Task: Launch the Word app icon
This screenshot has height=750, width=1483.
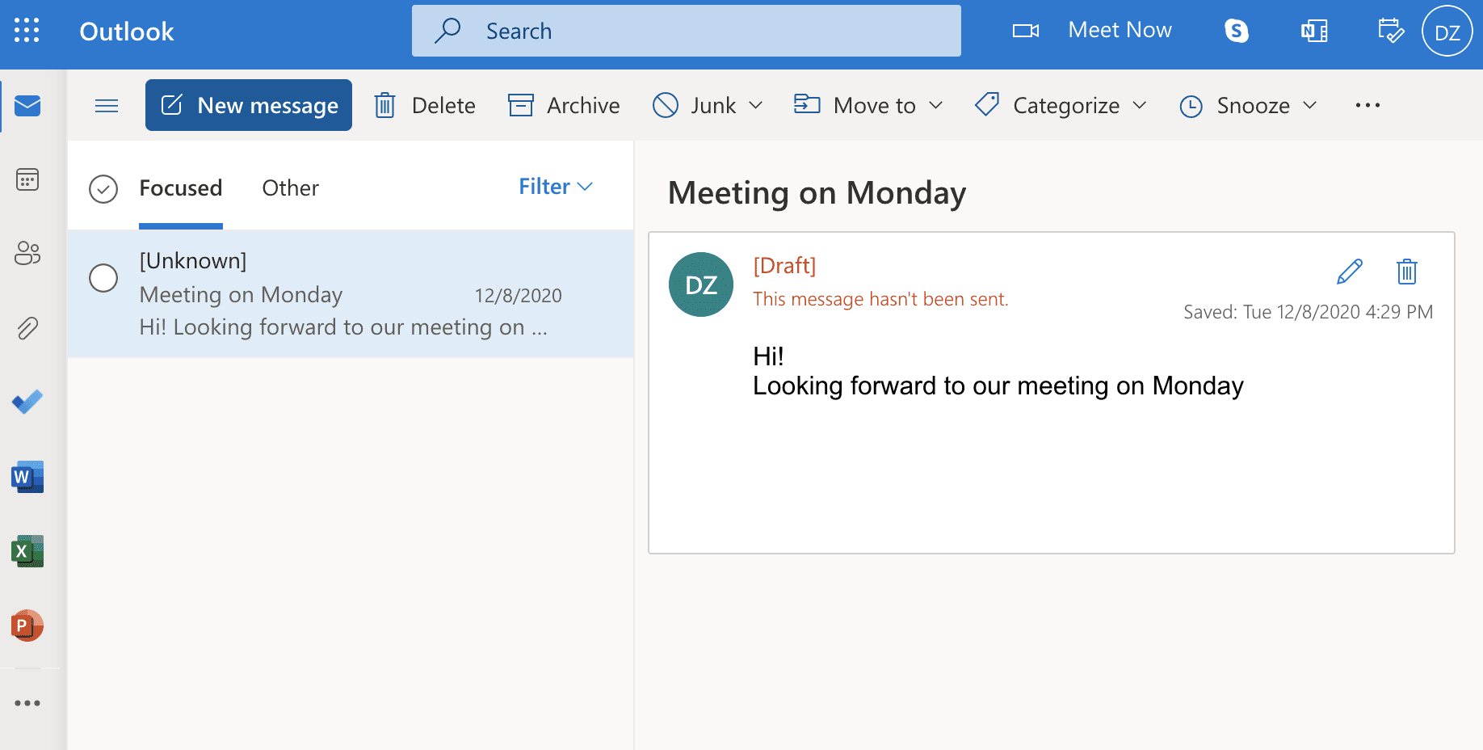Action: pos(27,477)
